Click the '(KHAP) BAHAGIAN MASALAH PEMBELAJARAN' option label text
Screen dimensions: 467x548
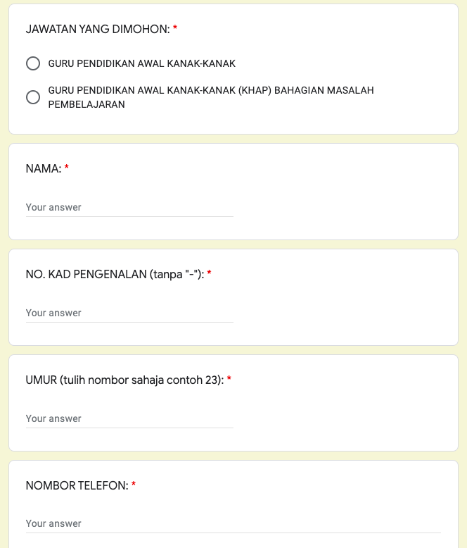(x=210, y=97)
